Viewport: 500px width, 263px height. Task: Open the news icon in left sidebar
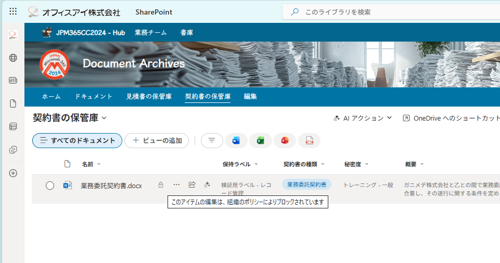tap(13, 81)
